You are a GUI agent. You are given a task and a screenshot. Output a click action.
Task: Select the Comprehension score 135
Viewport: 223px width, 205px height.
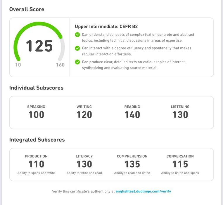132,164
